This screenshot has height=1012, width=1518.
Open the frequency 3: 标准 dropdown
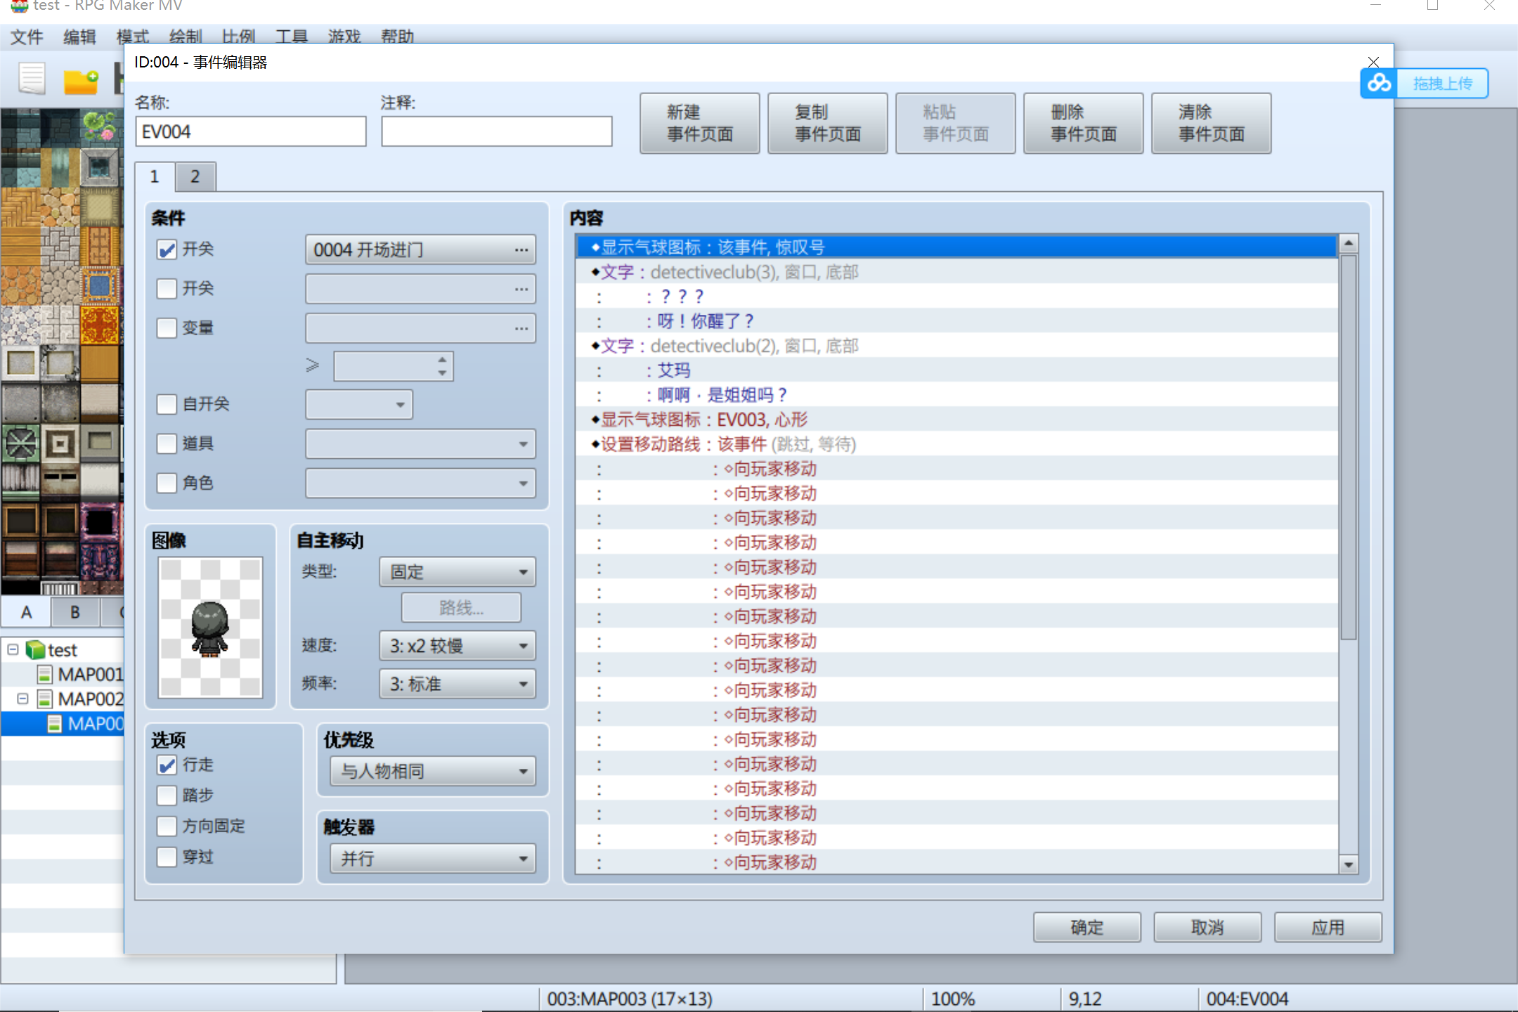coord(458,684)
